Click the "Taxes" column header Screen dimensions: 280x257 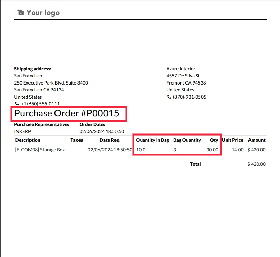pos(77,140)
